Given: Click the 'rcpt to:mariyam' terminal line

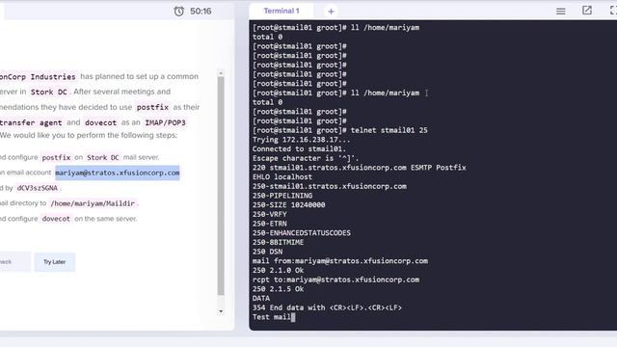Looking at the screenshot, I should 335,280.
